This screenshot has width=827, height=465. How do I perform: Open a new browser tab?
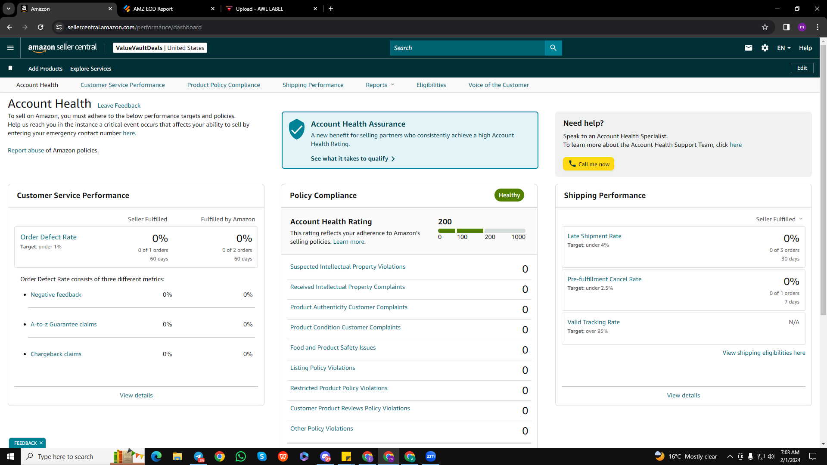coord(331,9)
